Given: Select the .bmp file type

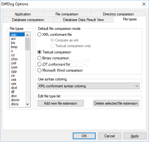Looking at the screenshot, I should [x=17, y=47].
